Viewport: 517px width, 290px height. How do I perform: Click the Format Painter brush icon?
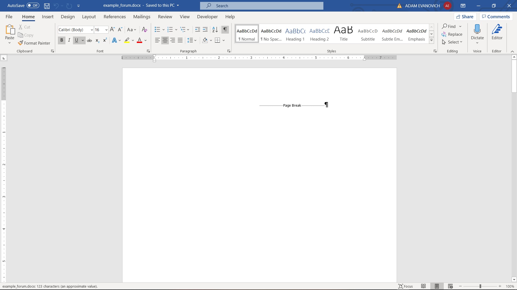tap(20, 43)
